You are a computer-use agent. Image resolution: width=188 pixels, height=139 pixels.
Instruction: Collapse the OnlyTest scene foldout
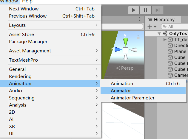pyautogui.click(x=159, y=34)
